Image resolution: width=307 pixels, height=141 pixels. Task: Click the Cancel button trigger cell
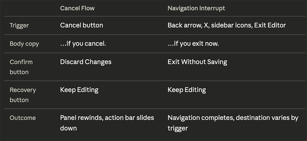(x=82, y=26)
